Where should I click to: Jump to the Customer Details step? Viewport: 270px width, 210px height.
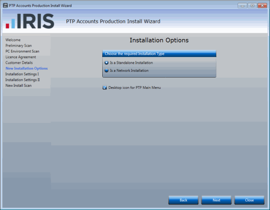pyautogui.click(x=19, y=63)
